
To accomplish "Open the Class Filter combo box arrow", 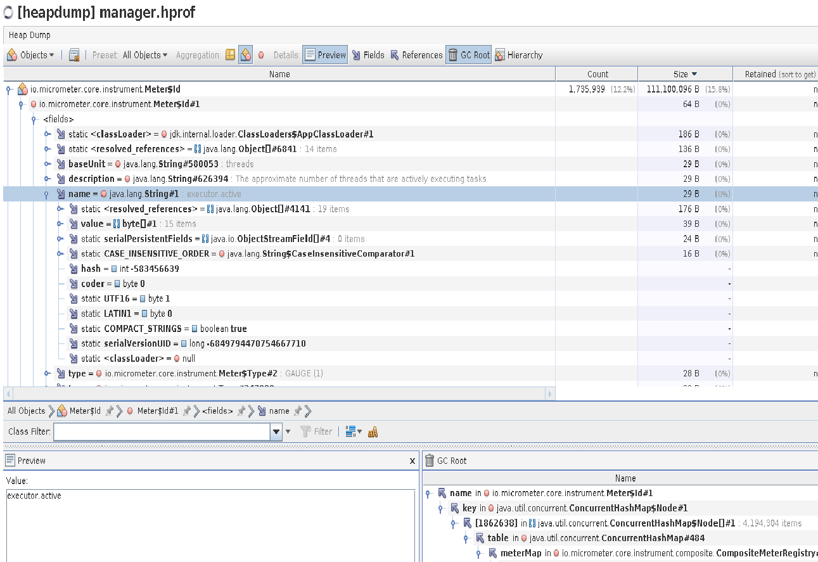I will point(276,432).
